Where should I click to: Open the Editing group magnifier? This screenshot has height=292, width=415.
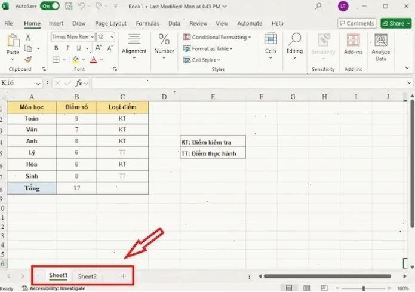294,47
